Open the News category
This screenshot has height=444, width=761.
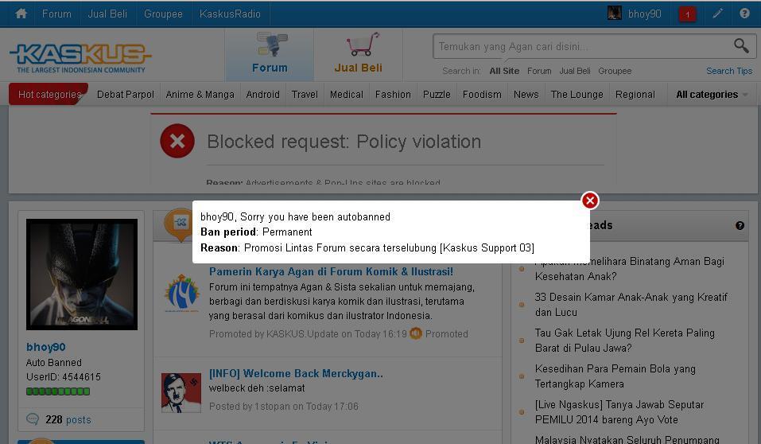(x=526, y=94)
